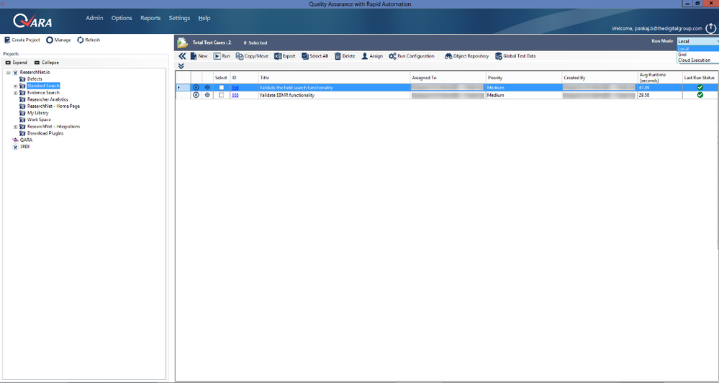
Task: Select the 3RDI project in tree
Action: coord(24,147)
